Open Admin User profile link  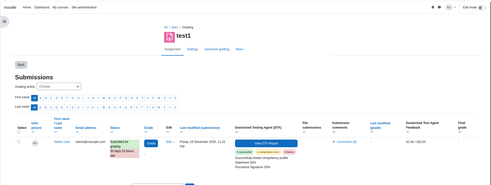[62, 142]
